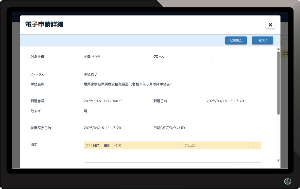Click the × icon in the dialog header
Screen dimensions: 300x189
[x=270, y=25]
